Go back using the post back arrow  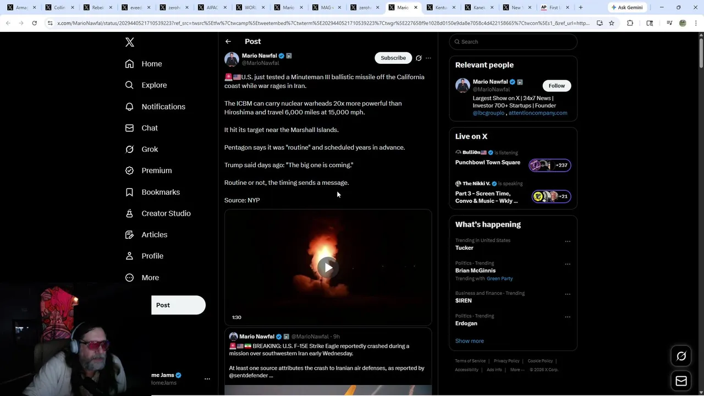[x=228, y=42]
